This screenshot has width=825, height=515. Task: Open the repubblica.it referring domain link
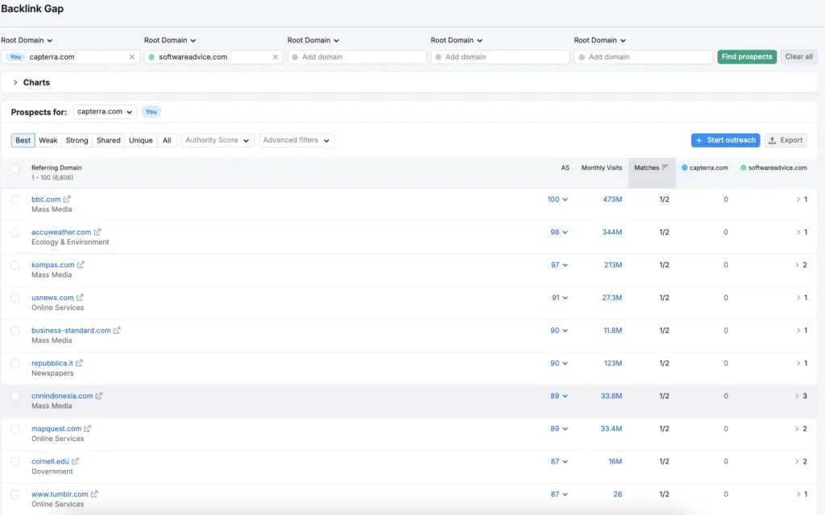pos(52,363)
